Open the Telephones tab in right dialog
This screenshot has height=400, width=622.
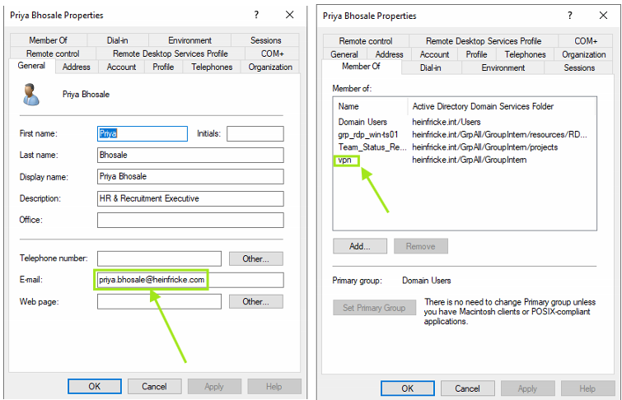point(525,54)
